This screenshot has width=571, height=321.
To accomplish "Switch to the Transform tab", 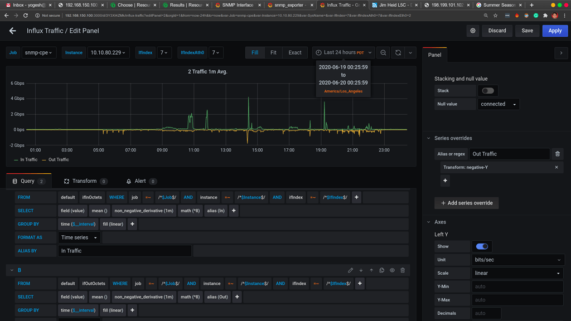I will [x=85, y=181].
